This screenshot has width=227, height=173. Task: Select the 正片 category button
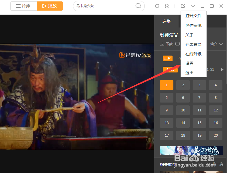167,58
